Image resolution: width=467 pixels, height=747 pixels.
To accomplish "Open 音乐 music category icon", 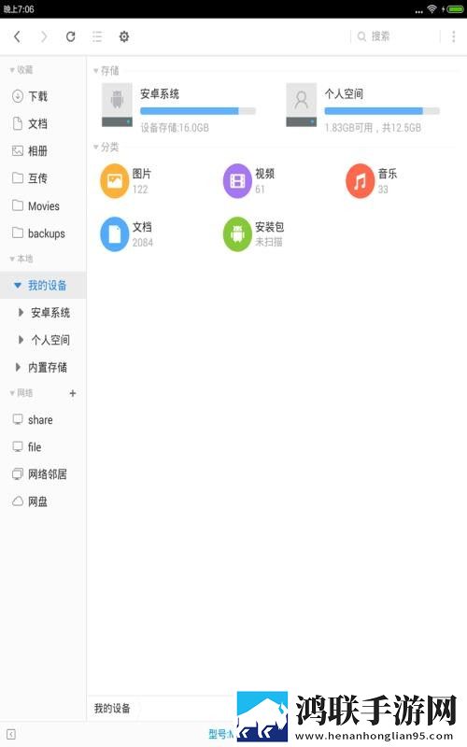I will coord(361,181).
